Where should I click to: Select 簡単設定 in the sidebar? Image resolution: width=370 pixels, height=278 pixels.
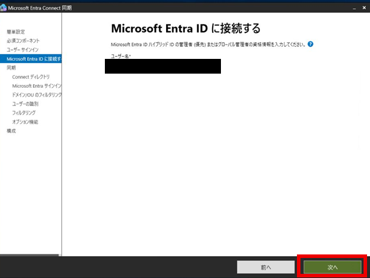[x=16, y=31]
